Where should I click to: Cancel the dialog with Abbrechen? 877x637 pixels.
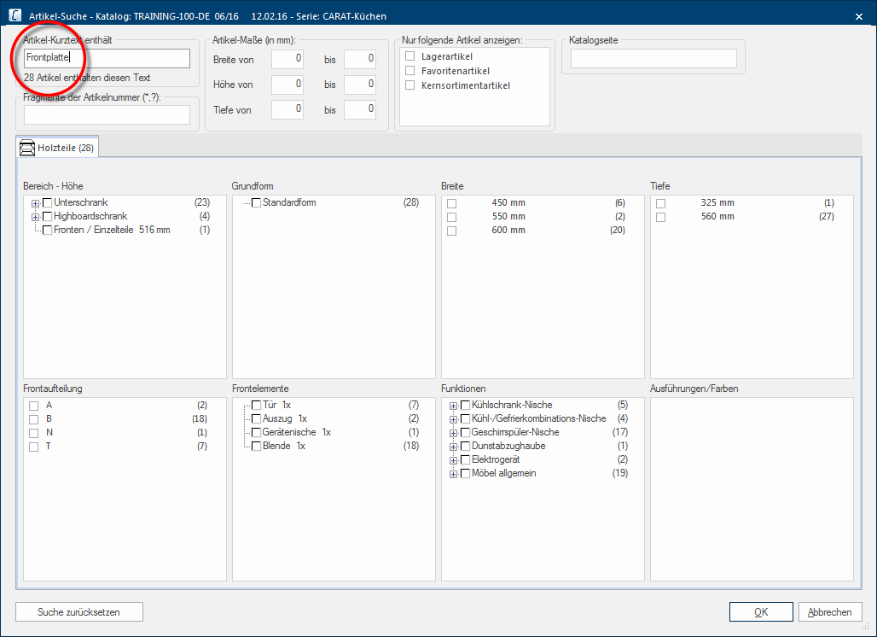point(829,612)
